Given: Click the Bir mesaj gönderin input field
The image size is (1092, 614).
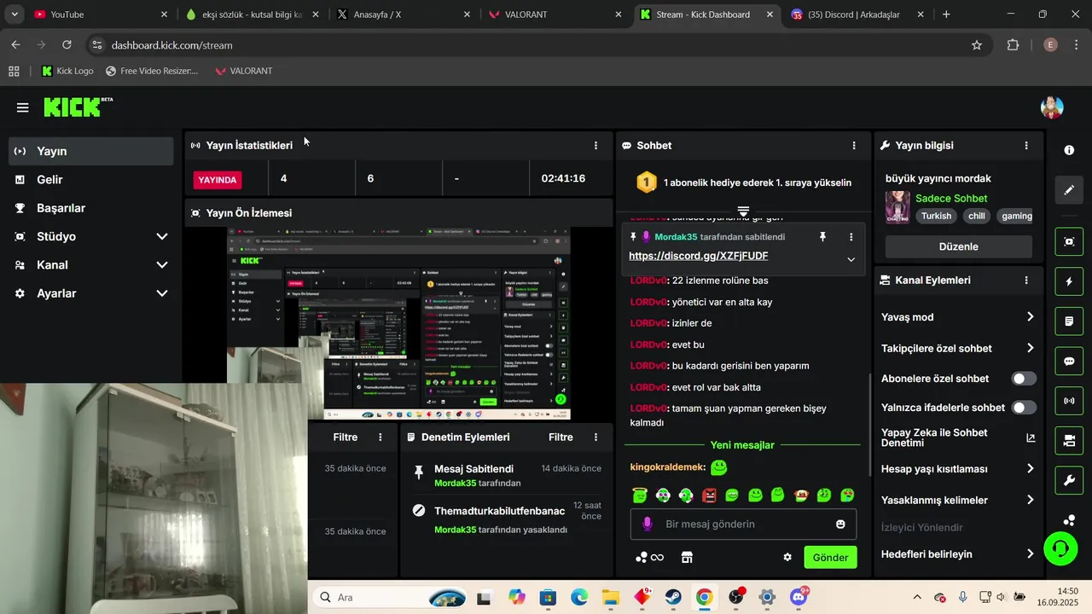Looking at the screenshot, I should 743,524.
